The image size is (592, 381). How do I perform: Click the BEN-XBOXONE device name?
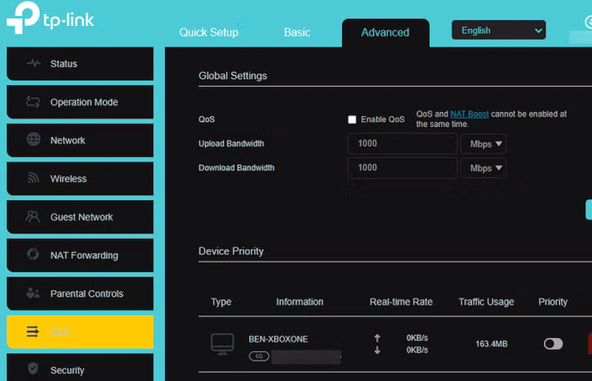click(x=278, y=339)
